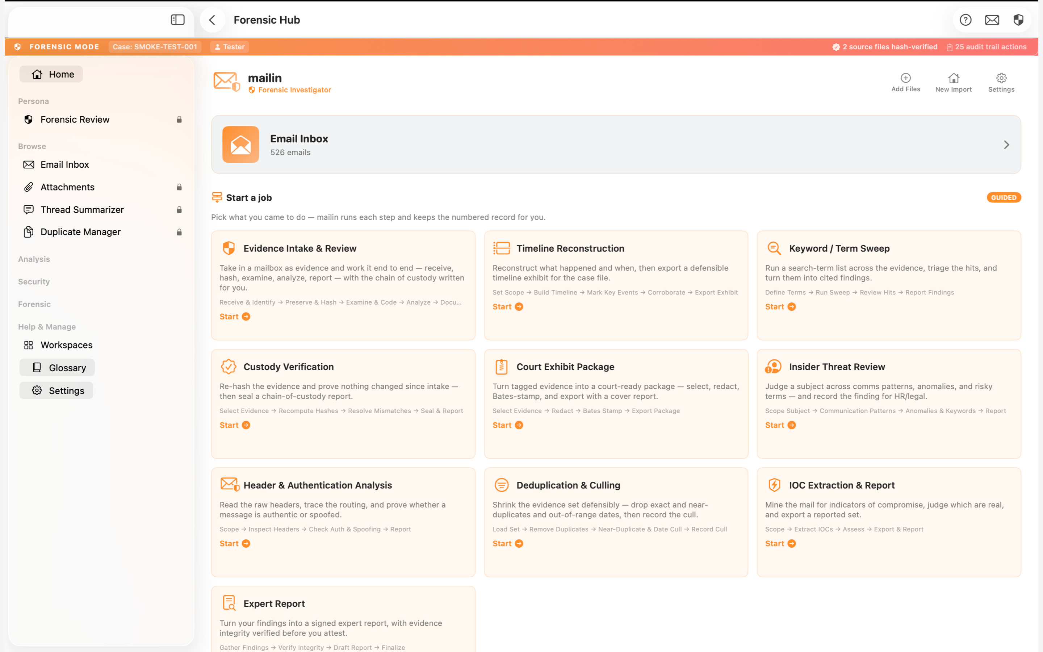Screen dimensions: 1043x652
Task: Click the Keyword / Term Sweep magnifier icon
Action: click(774, 248)
